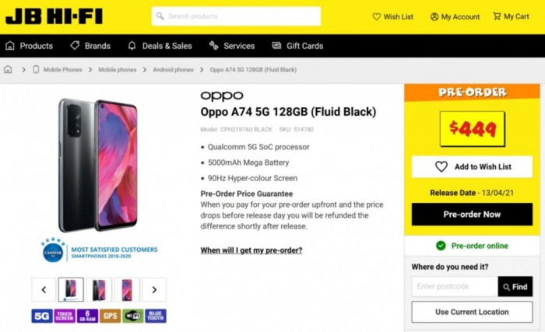Click the 5G feature badge
The width and height of the screenshot is (545, 332).
pos(41,316)
